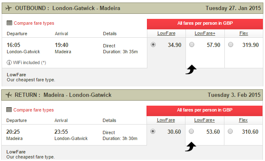
Task: Click the outbound airplane icon
Action: pos(8,8)
